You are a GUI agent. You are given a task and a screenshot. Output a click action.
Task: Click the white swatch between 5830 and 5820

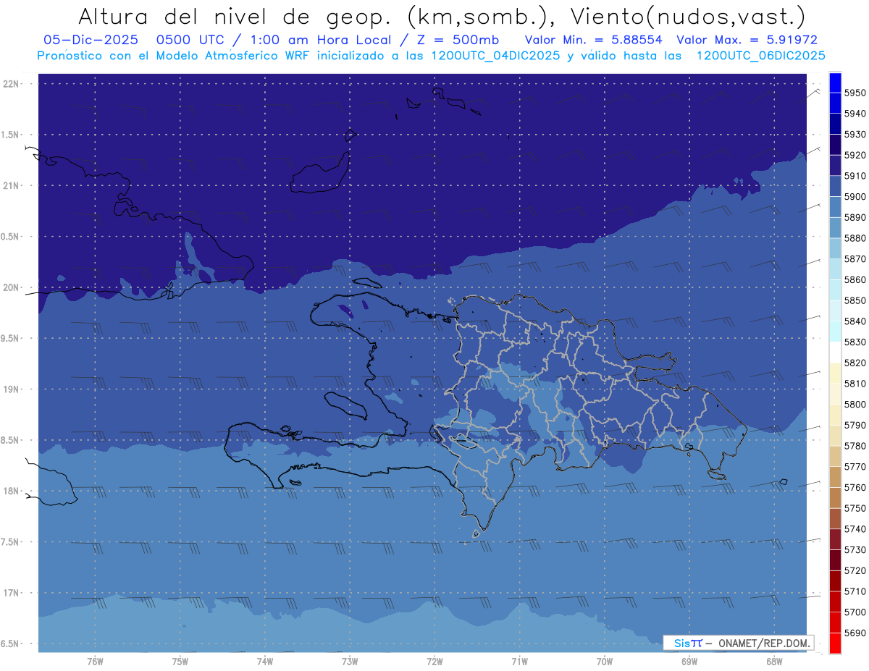(835, 353)
